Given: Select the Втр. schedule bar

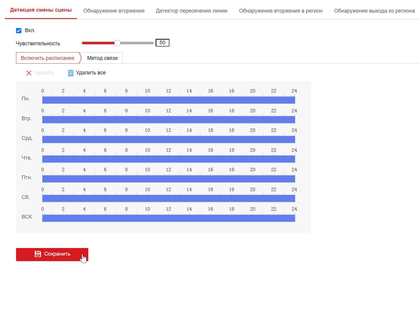Looking at the screenshot, I should pos(169,120).
